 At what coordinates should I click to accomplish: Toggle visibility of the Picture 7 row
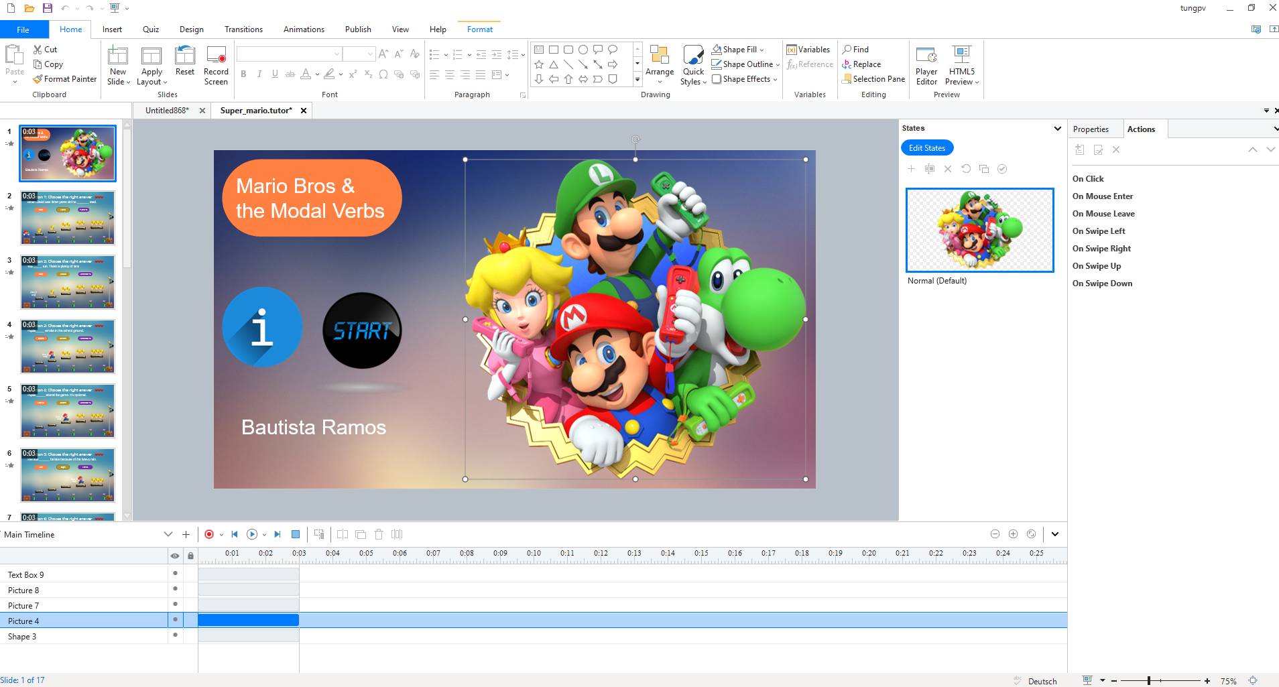(175, 604)
